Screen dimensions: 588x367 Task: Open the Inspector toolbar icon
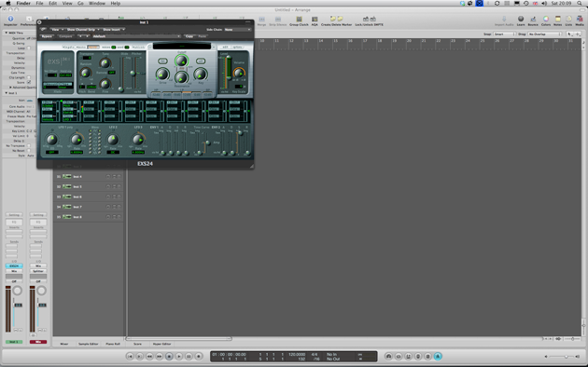pyautogui.click(x=10, y=20)
